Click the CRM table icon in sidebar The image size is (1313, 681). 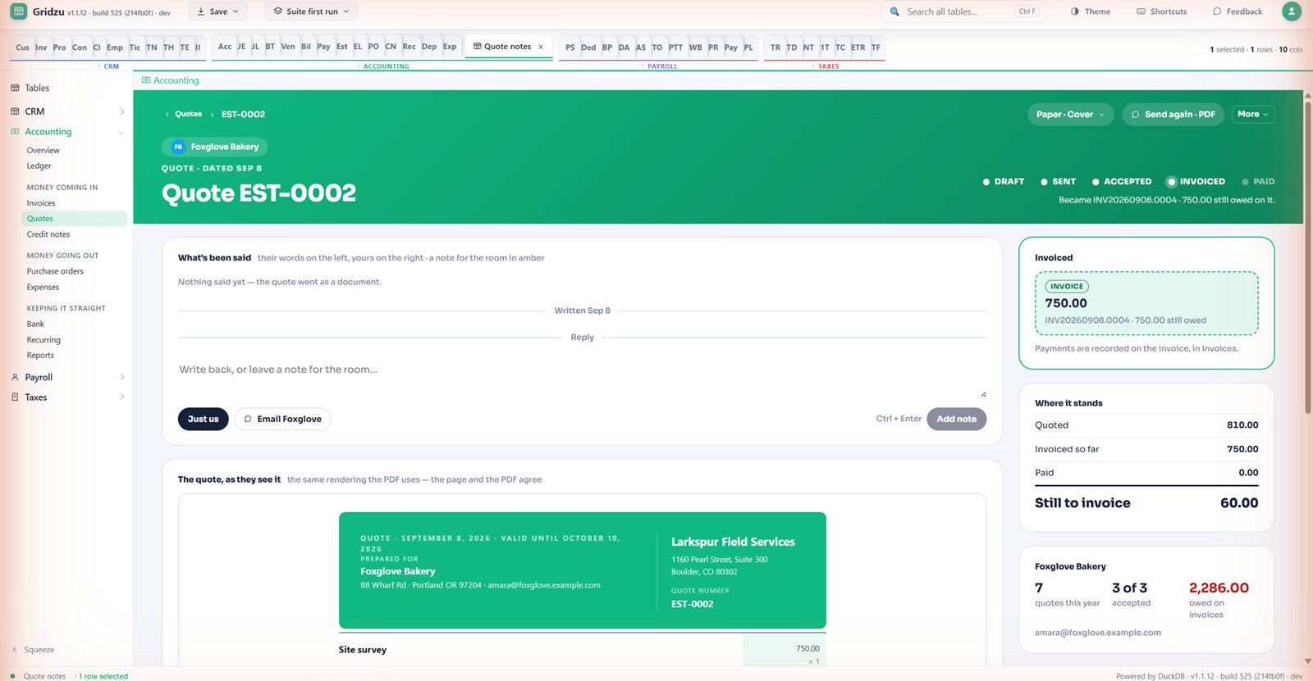click(x=15, y=111)
